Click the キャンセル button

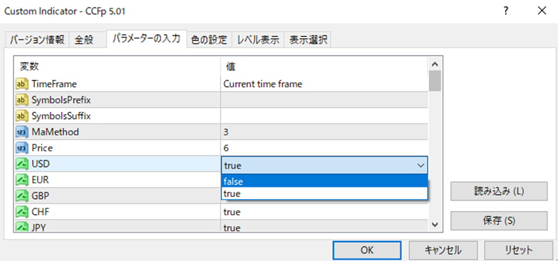click(443, 250)
